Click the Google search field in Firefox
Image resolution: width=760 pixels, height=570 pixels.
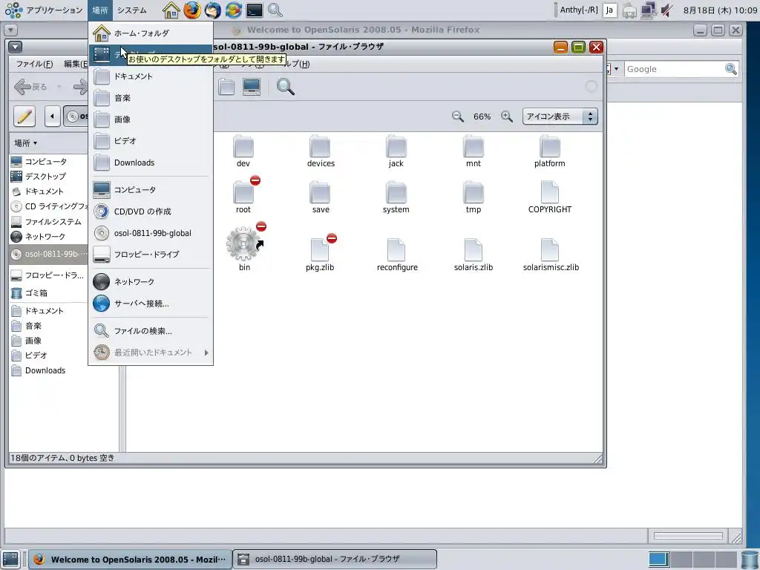click(674, 69)
